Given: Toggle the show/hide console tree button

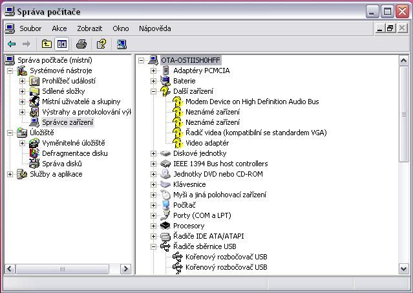Looking at the screenshot, I should (62, 44).
